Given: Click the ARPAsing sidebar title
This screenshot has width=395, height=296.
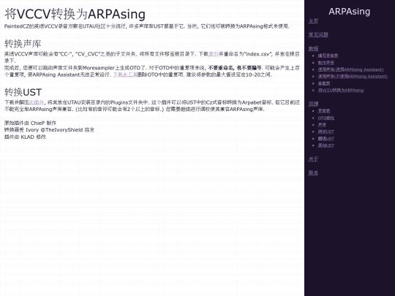Looking at the screenshot, I should 349,11.
